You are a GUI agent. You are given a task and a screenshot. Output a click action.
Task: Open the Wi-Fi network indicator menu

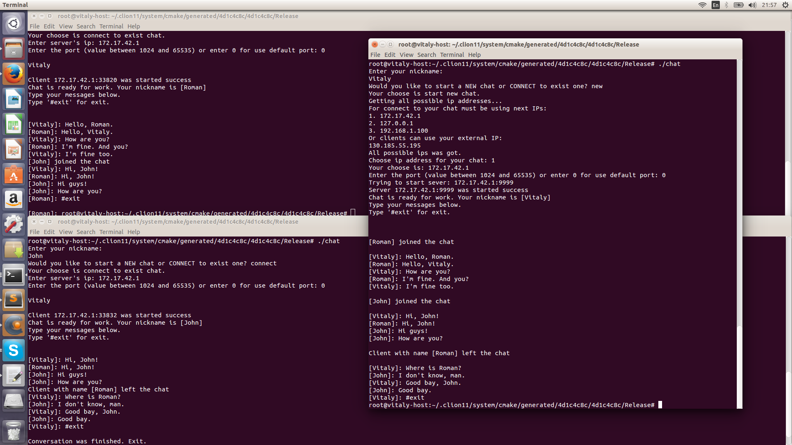pos(702,5)
